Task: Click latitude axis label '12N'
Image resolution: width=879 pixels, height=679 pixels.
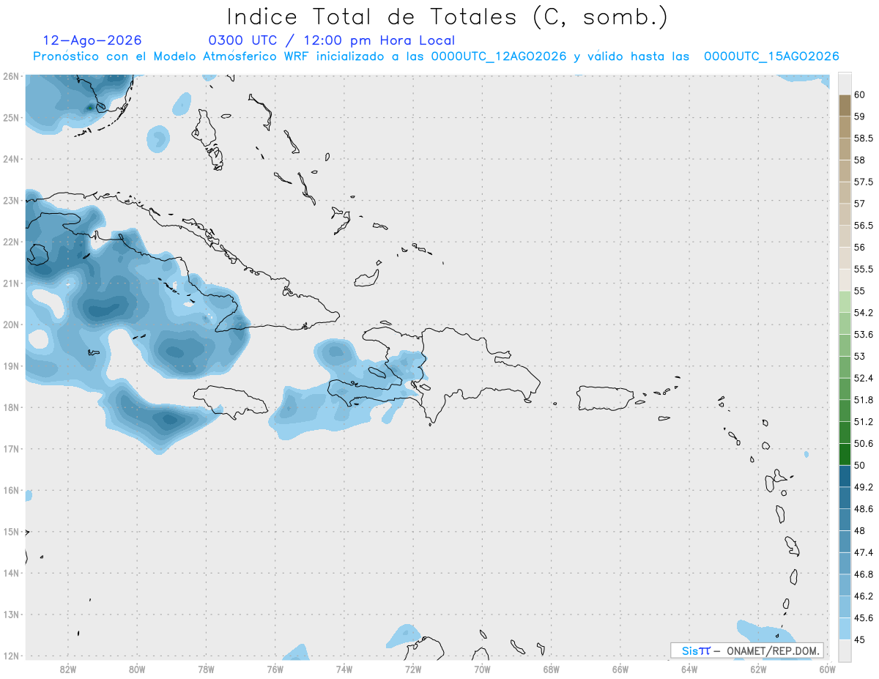Action: [11, 656]
